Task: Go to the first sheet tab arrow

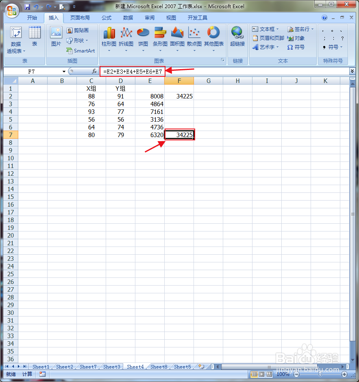Action: pos(7,367)
